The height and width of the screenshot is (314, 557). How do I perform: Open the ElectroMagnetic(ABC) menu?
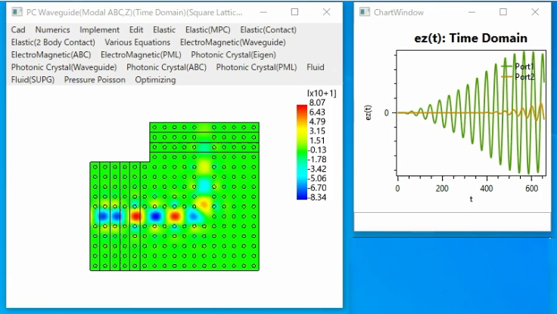tap(51, 54)
